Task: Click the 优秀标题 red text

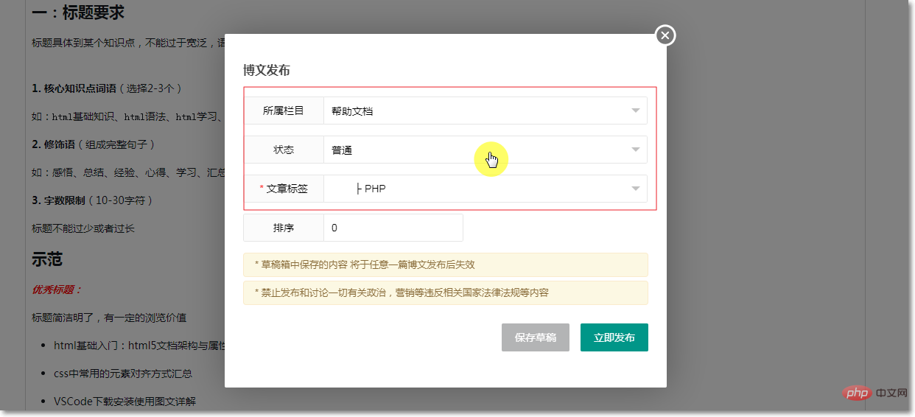Action: [57, 290]
